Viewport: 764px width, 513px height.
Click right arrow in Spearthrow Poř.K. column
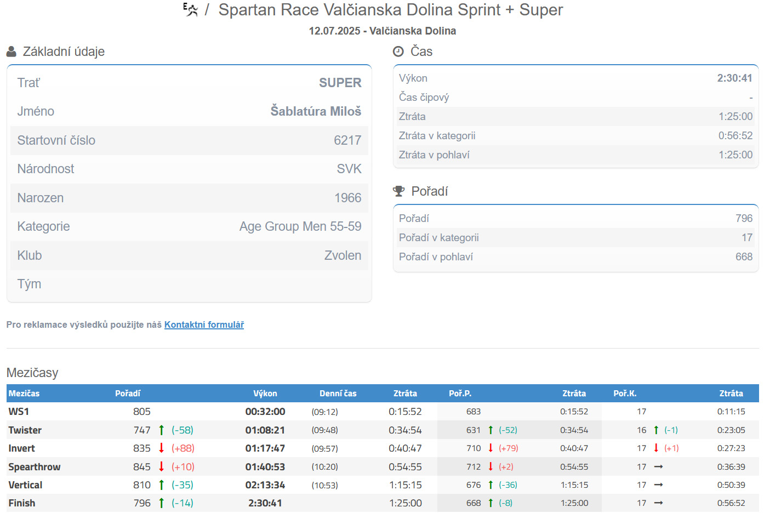click(659, 467)
